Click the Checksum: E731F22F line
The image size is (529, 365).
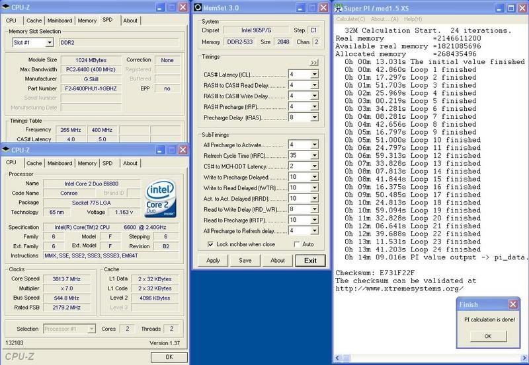pos(375,273)
